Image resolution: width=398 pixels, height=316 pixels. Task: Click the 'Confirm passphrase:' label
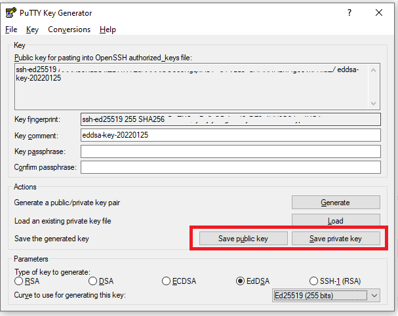45,167
